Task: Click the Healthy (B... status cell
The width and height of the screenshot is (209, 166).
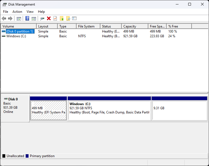Action: (111, 36)
